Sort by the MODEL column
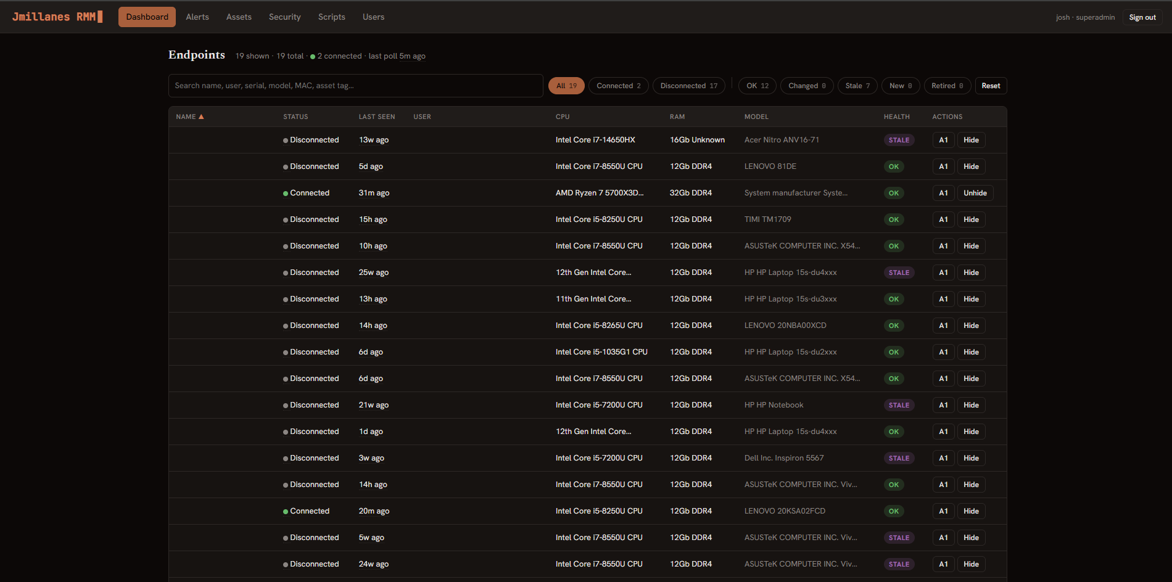 point(756,117)
